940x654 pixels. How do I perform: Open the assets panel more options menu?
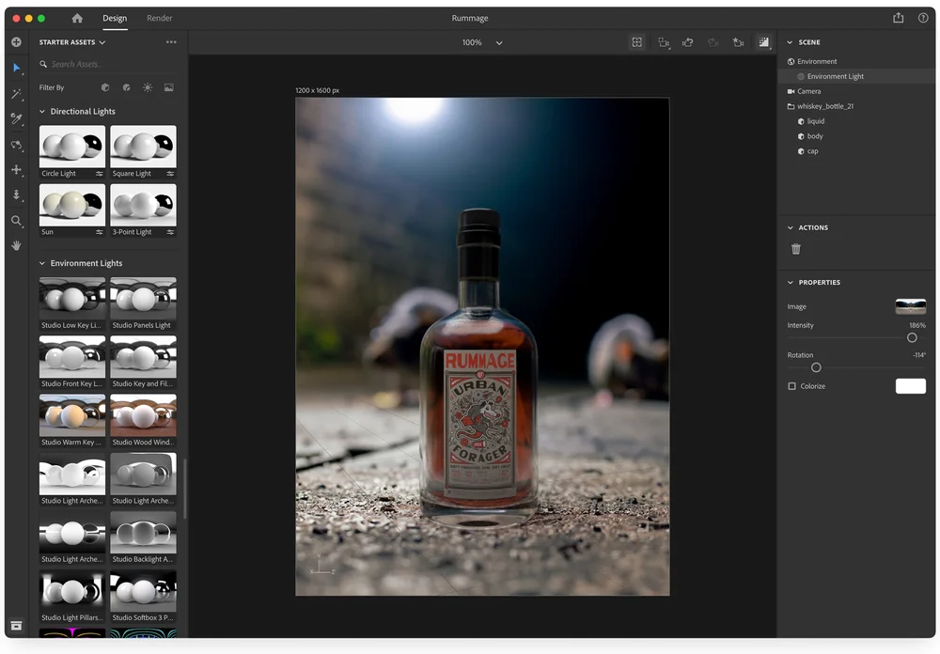(x=171, y=42)
